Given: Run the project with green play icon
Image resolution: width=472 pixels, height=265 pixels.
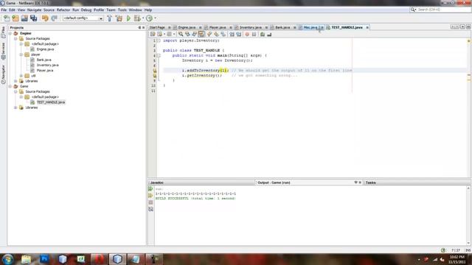Looking at the screenshot, I should pyautogui.click(x=128, y=18).
